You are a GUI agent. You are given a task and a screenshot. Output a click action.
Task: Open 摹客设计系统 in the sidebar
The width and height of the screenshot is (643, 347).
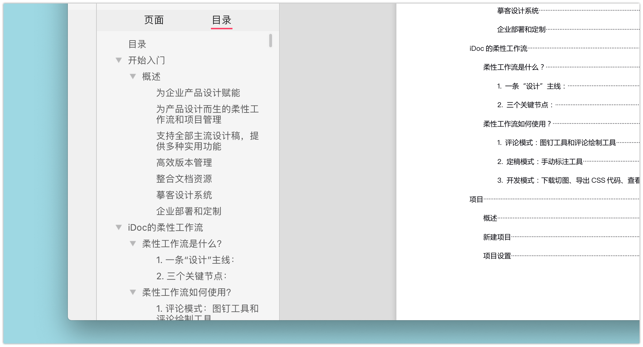point(184,195)
